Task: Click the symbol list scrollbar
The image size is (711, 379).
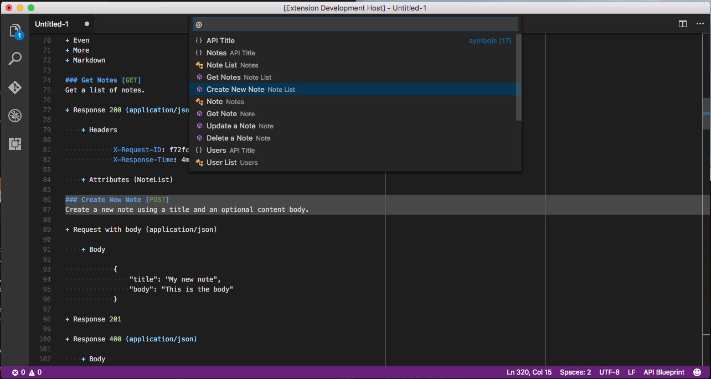Action: (519, 77)
